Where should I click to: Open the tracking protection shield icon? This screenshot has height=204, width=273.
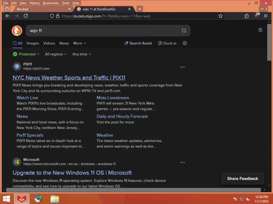tap(52, 16)
